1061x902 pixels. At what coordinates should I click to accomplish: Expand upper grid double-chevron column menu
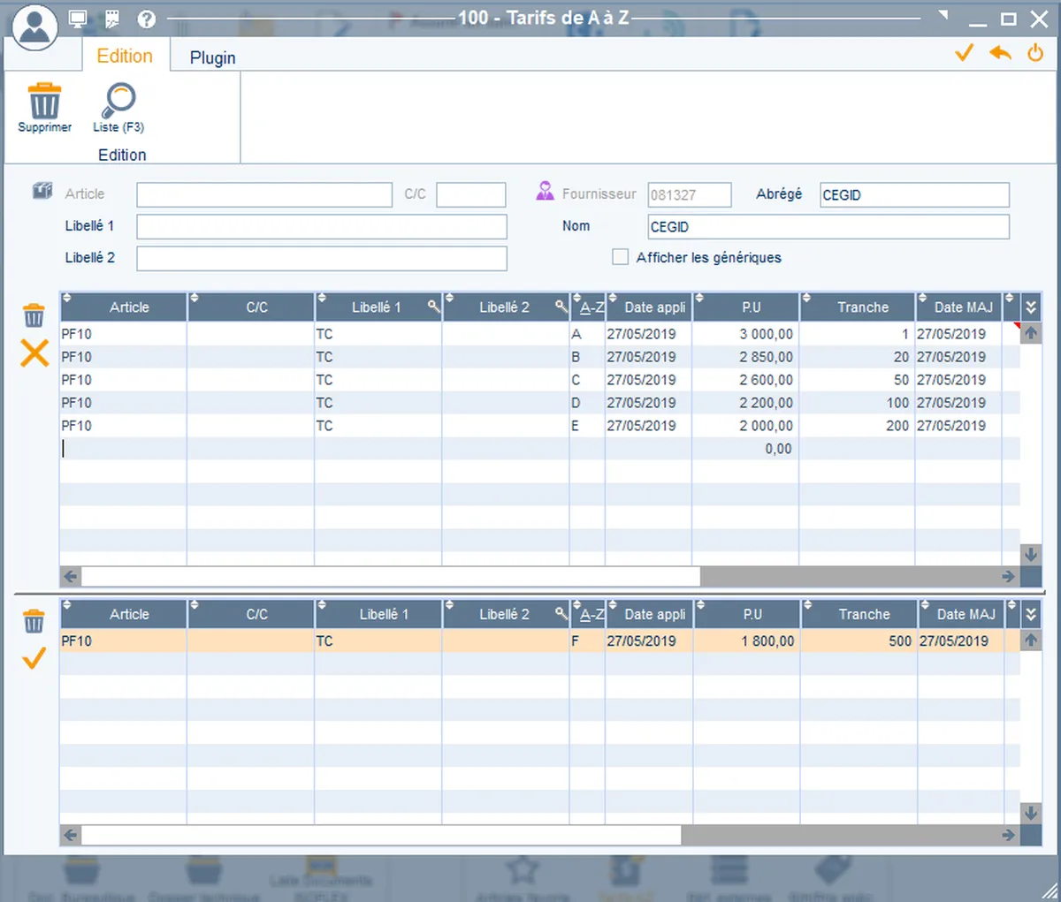coord(1031,307)
